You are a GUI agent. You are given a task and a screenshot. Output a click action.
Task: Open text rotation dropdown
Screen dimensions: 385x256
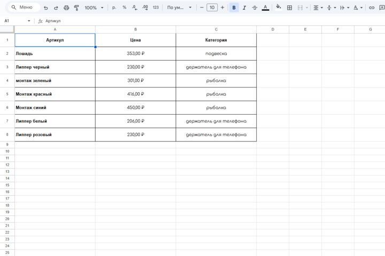358,8
